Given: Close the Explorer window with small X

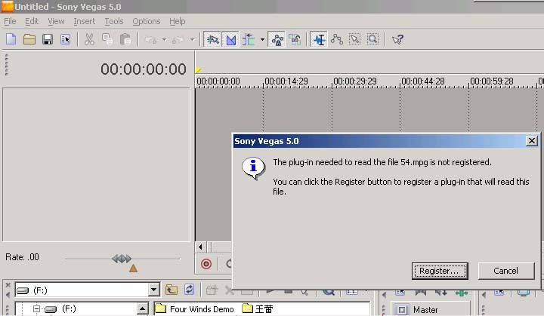Looking at the screenshot, I should 8,285.
